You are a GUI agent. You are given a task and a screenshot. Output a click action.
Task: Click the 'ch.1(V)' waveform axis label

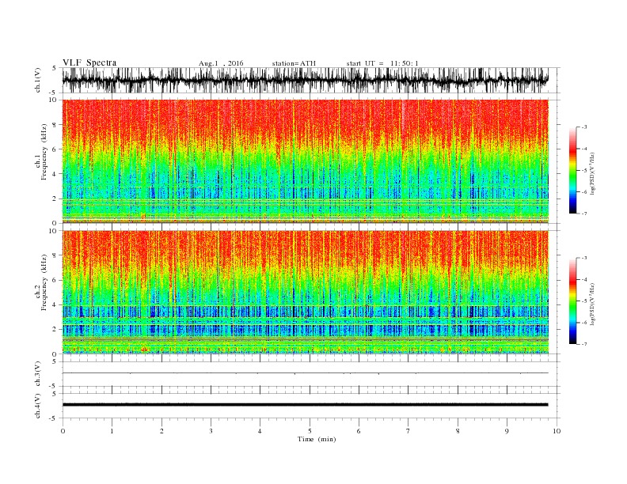38,80
